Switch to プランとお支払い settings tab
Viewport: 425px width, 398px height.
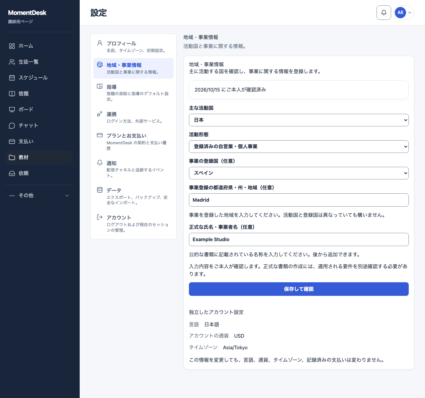(133, 142)
